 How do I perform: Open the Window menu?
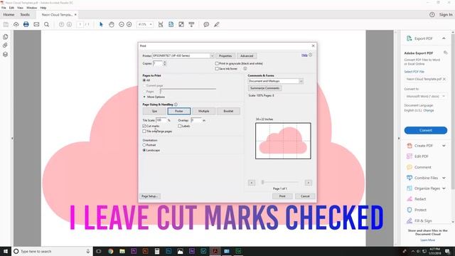31,8
